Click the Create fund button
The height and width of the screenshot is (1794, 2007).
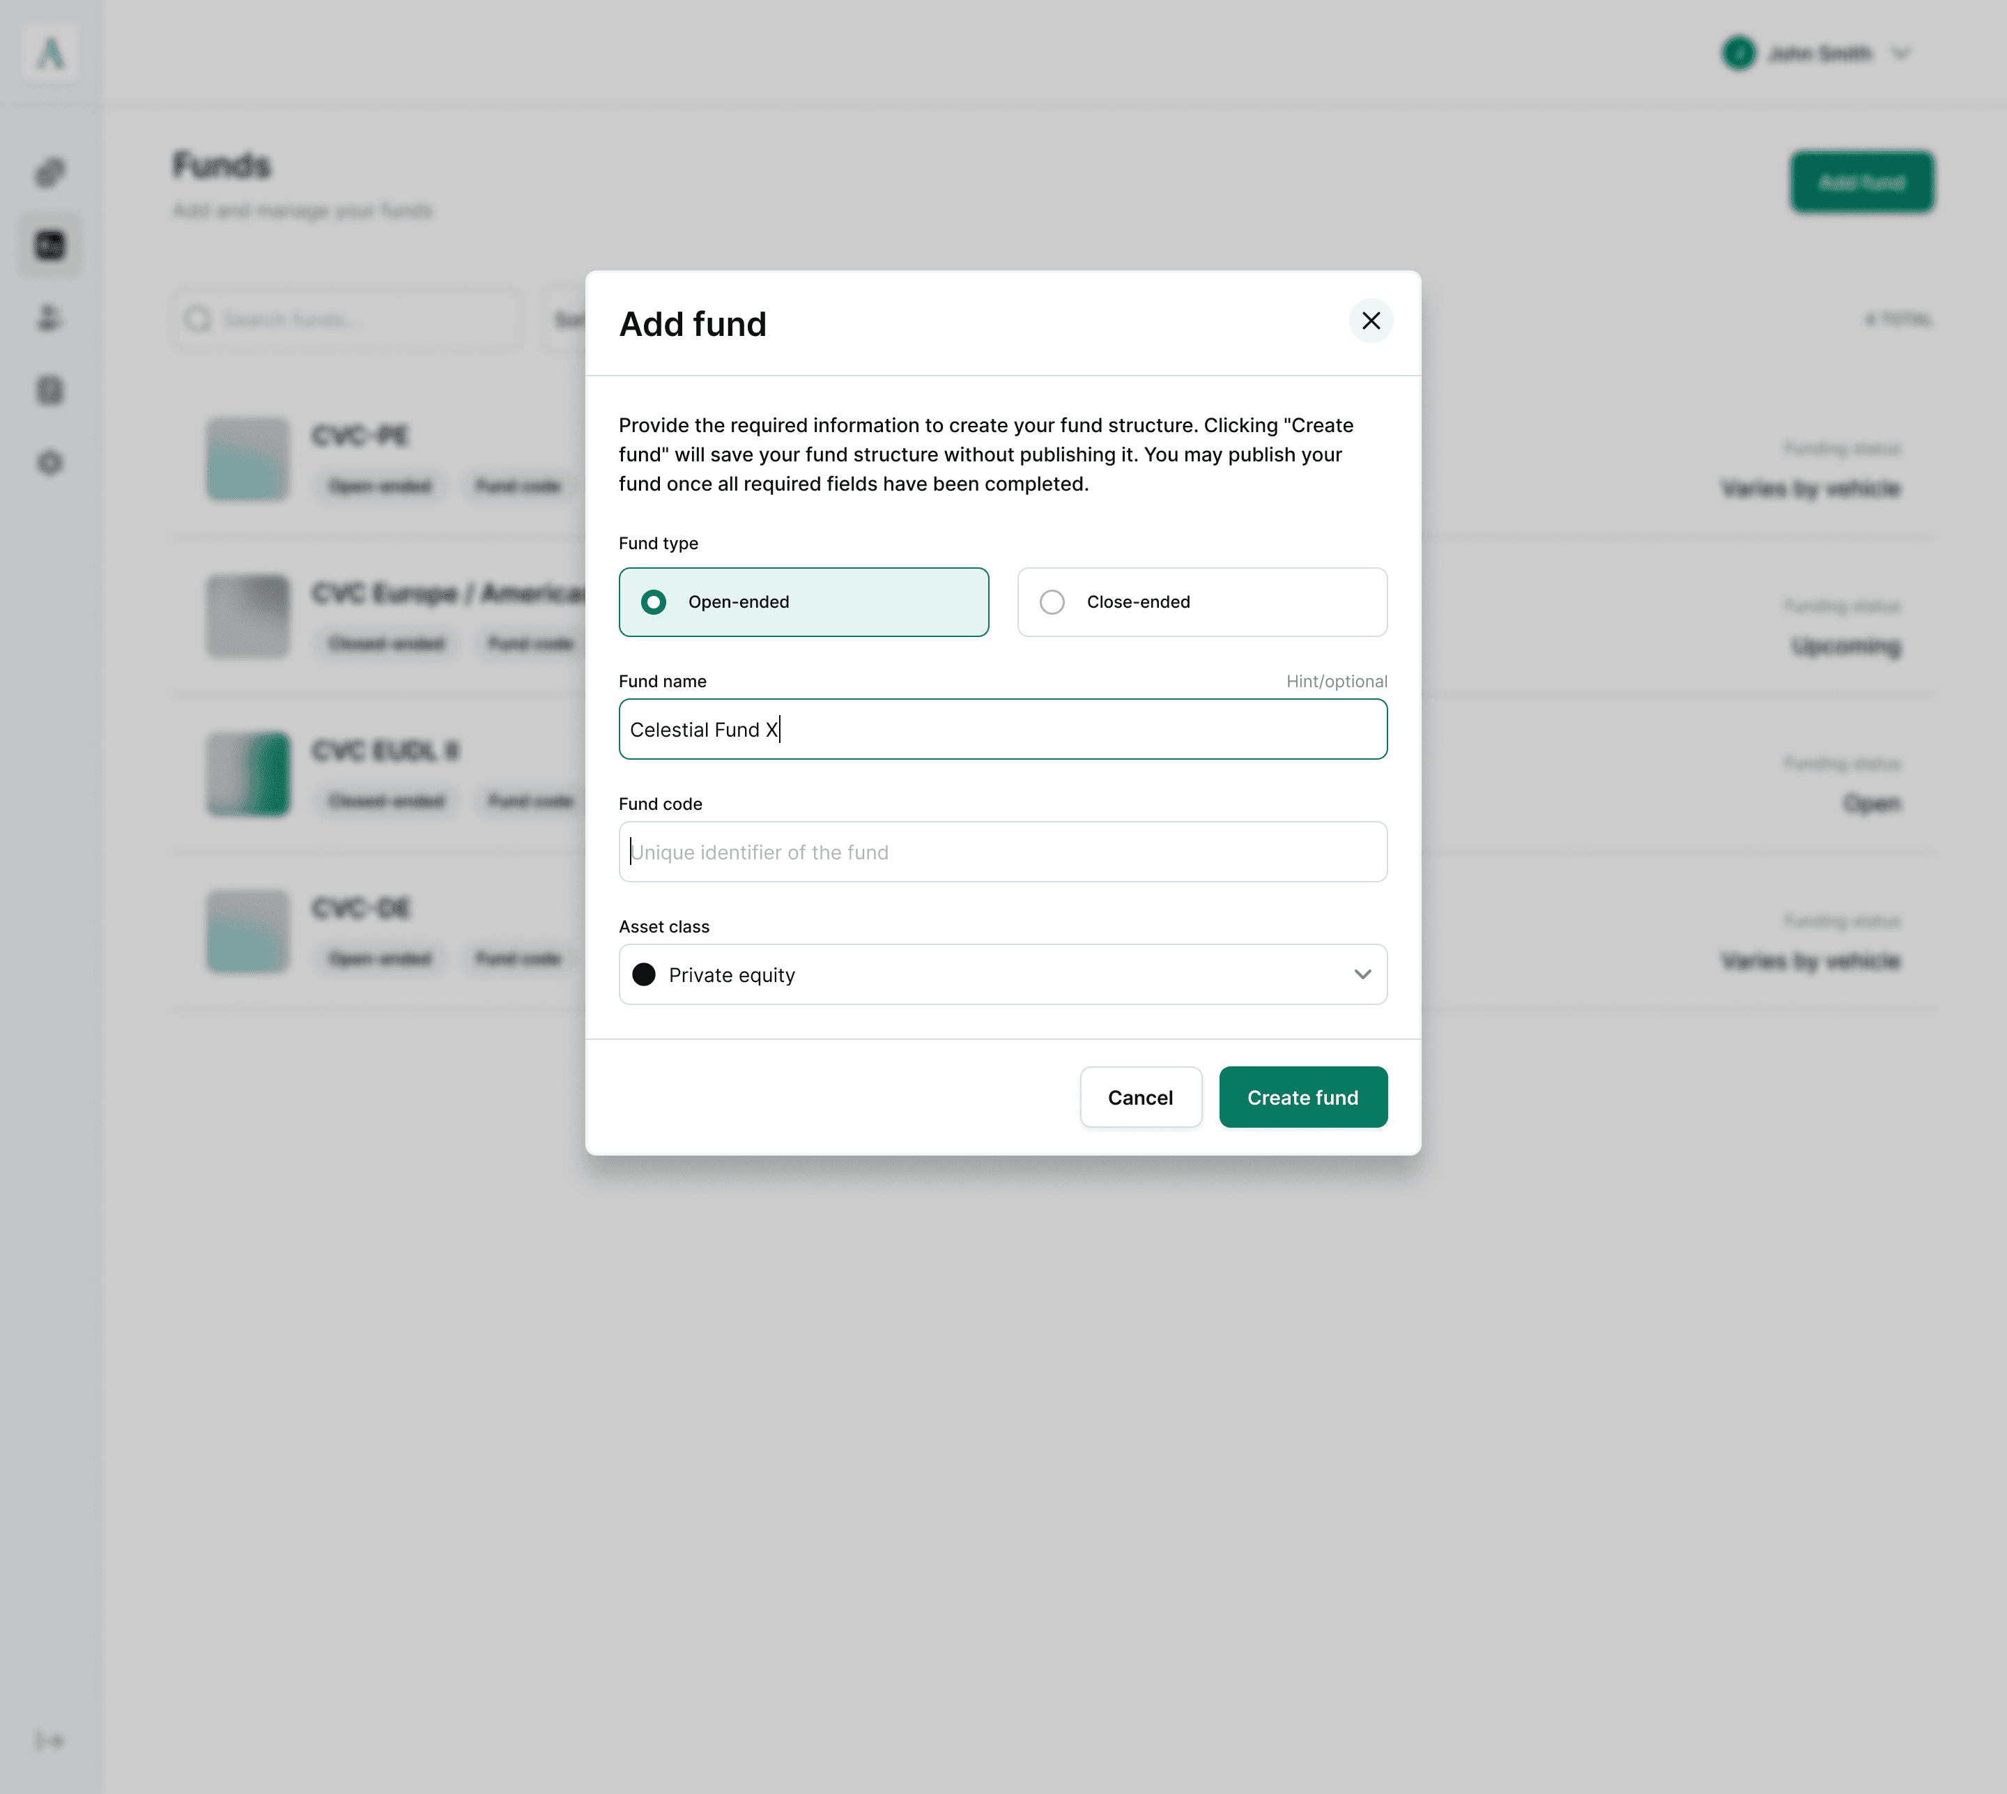point(1302,1097)
